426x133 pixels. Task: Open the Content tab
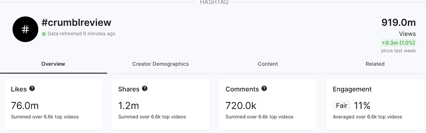coord(268,64)
